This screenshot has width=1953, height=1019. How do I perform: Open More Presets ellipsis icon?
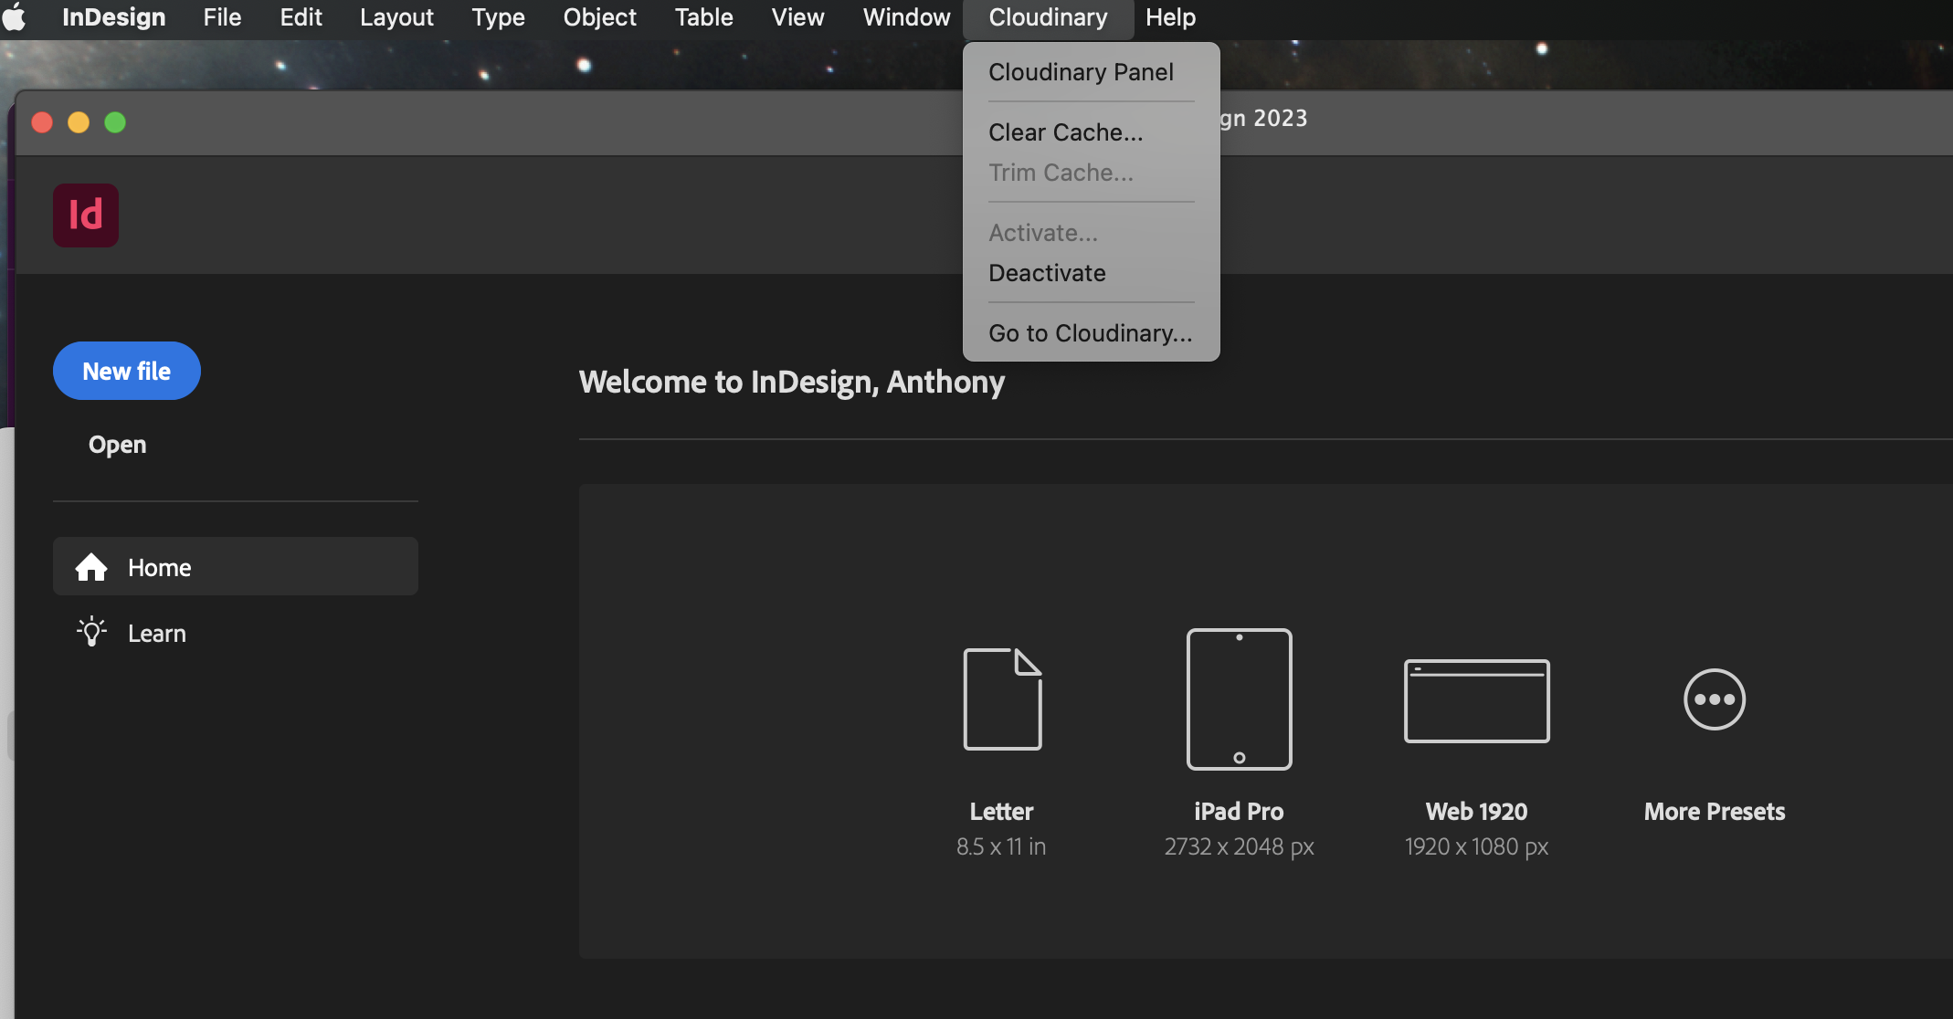point(1715,699)
